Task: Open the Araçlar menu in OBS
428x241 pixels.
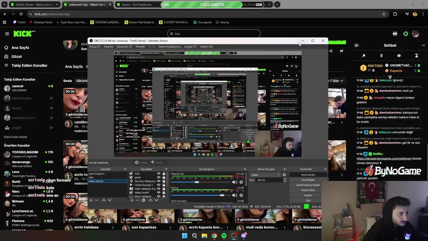Action: pos(190,47)
